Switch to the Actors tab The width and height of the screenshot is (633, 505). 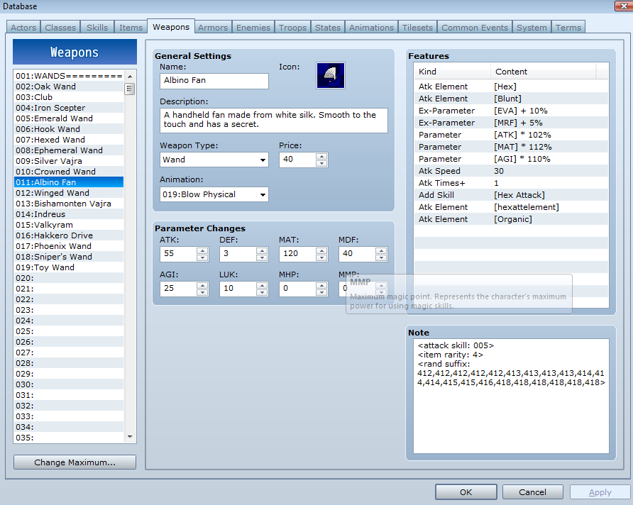[x=23, y=28]
